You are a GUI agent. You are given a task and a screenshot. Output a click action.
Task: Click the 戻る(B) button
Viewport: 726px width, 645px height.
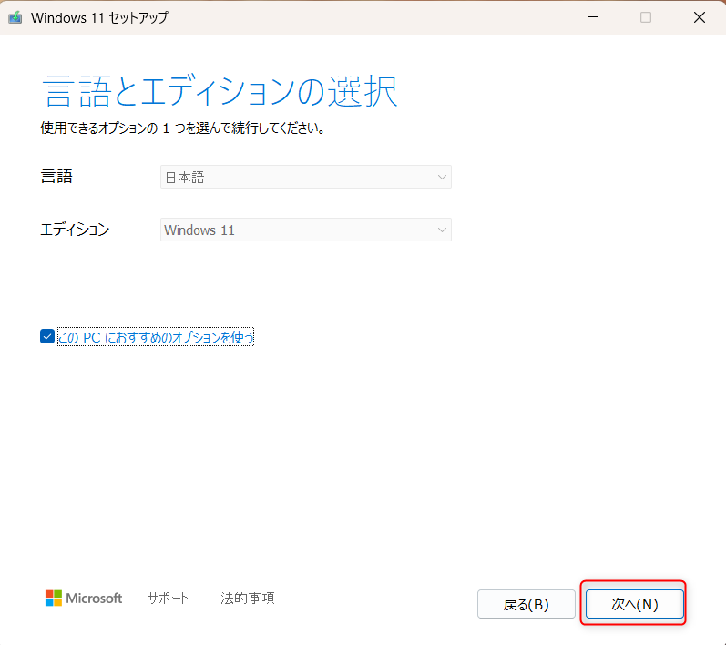pyautogui.click(x=526, y=604)
